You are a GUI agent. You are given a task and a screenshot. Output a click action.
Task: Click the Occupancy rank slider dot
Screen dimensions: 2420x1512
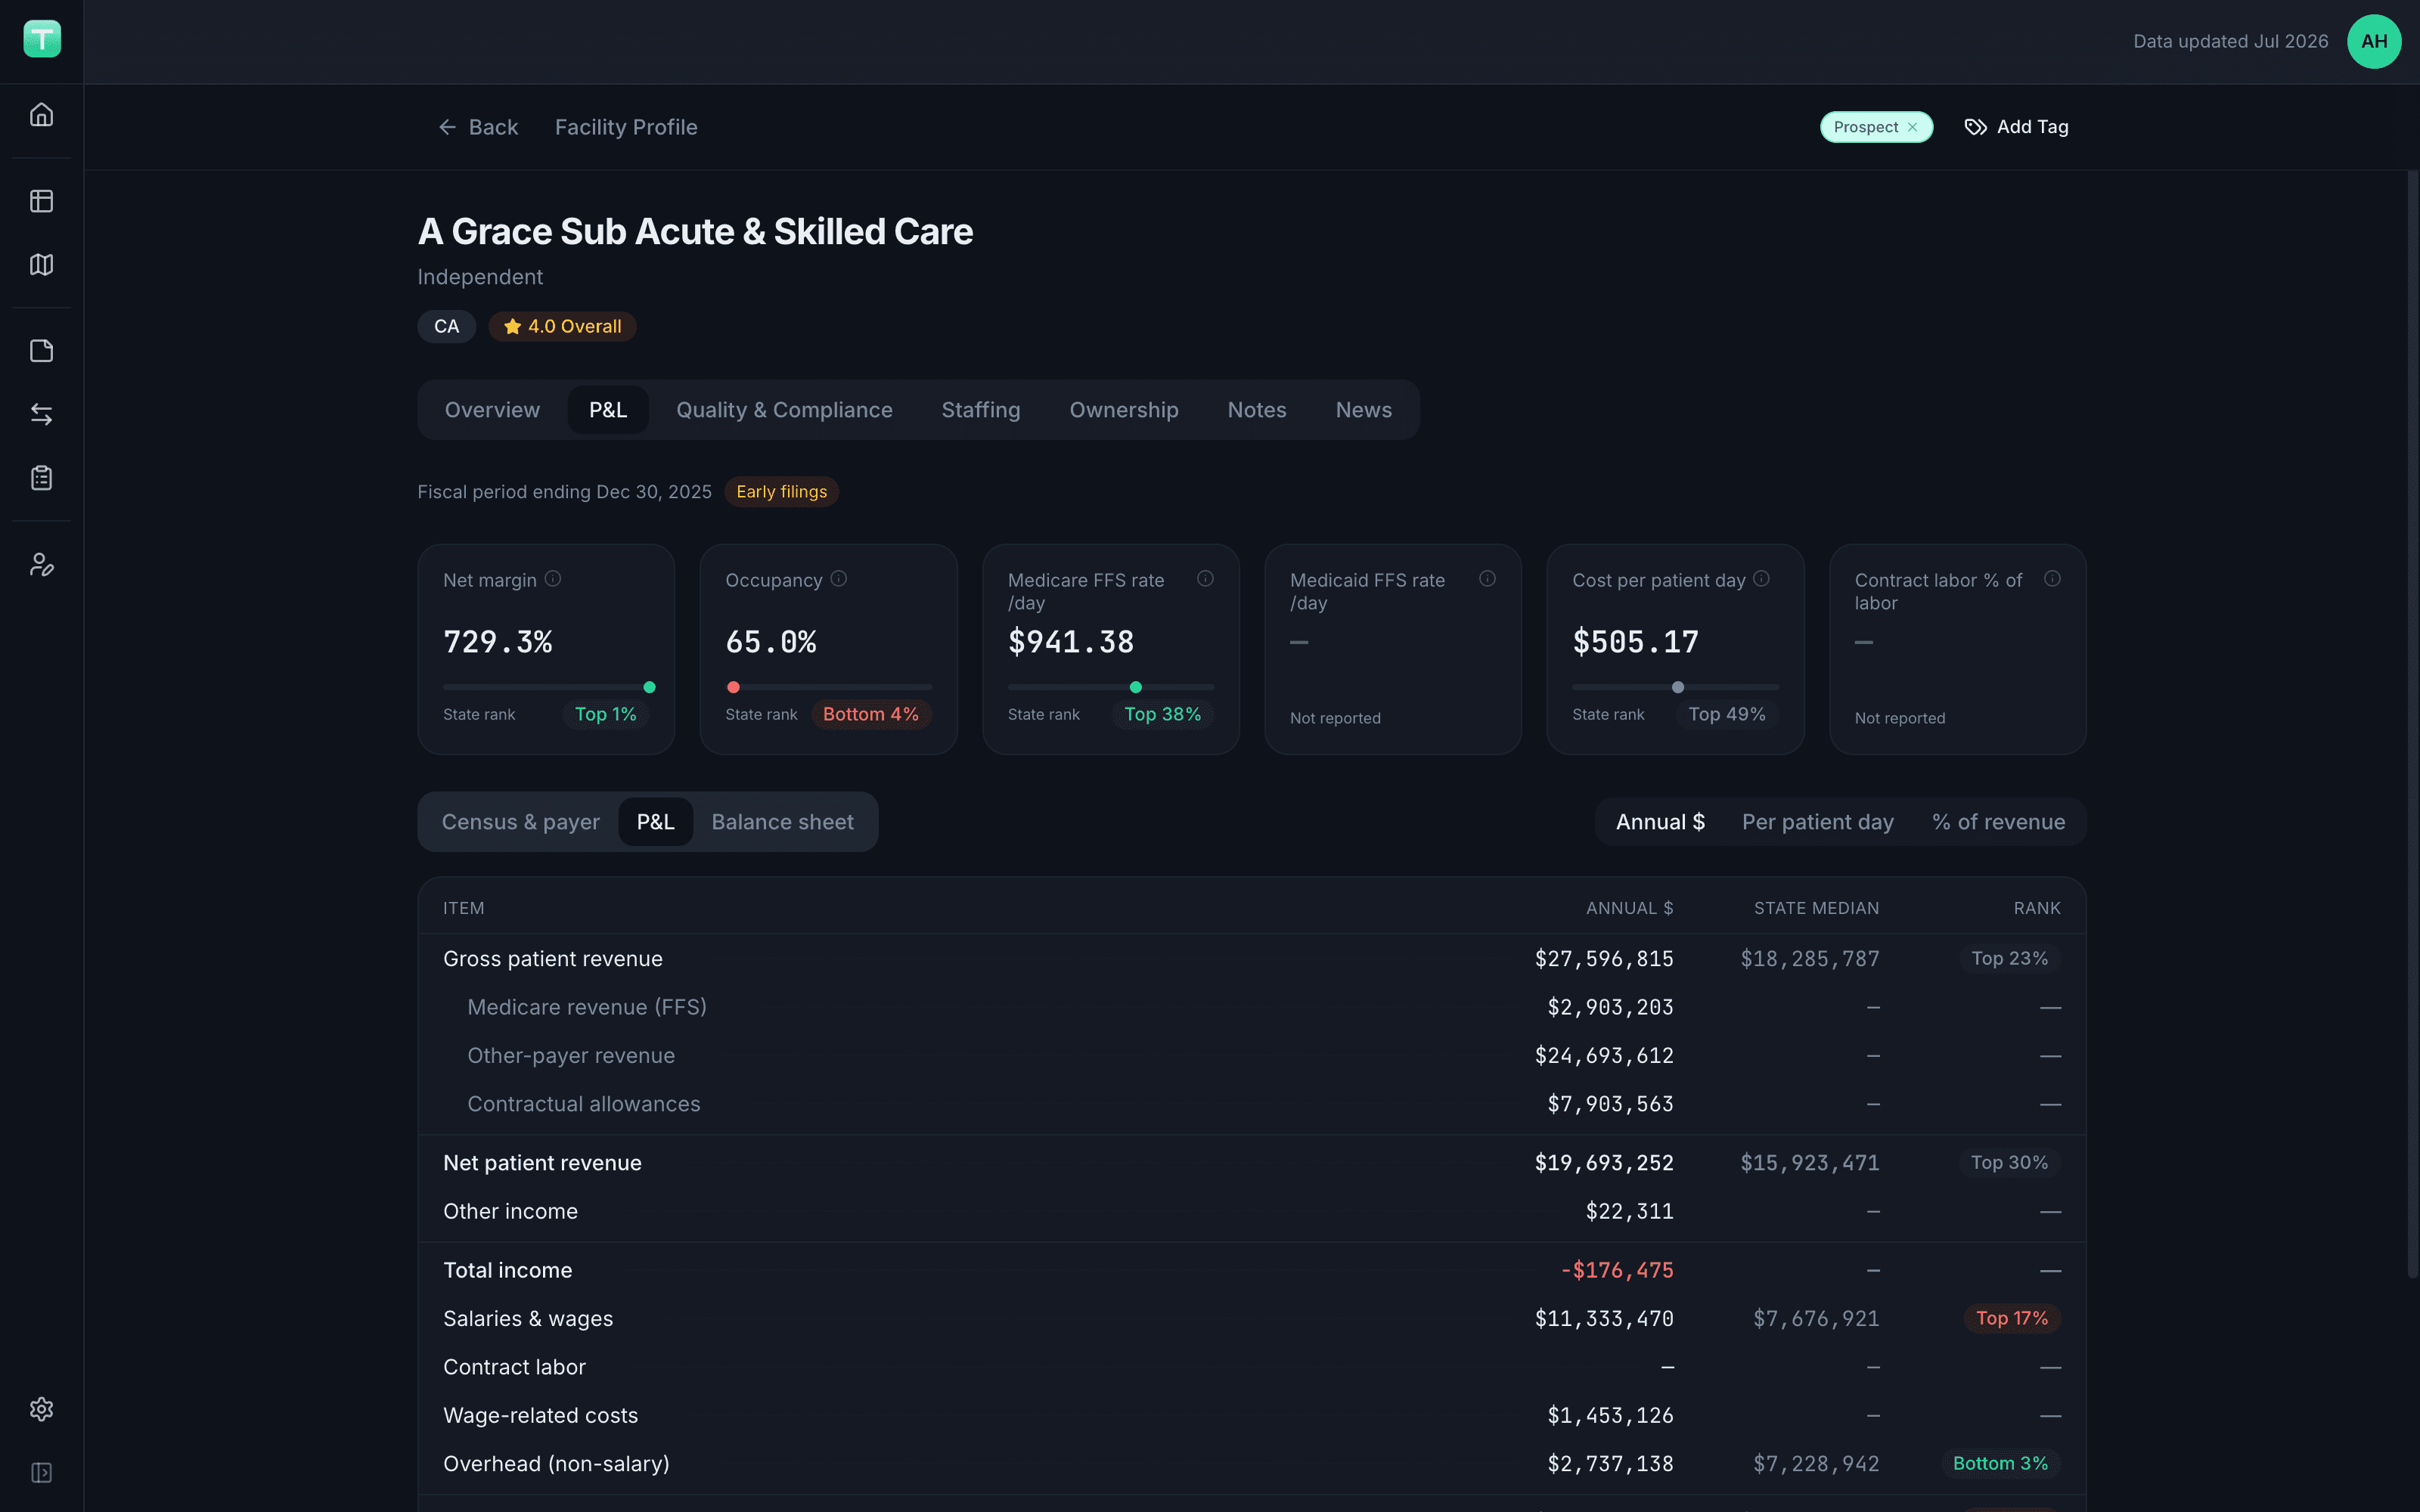tap(733, 687)
